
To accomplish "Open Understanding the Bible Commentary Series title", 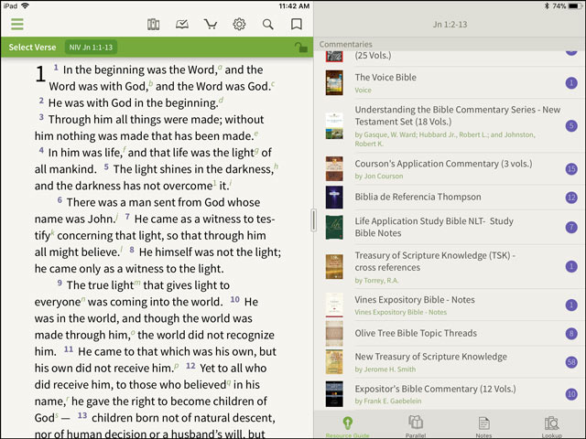I will coord(458,115).
